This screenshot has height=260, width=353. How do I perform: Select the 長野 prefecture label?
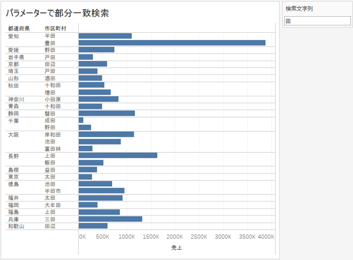pos(13,156)
